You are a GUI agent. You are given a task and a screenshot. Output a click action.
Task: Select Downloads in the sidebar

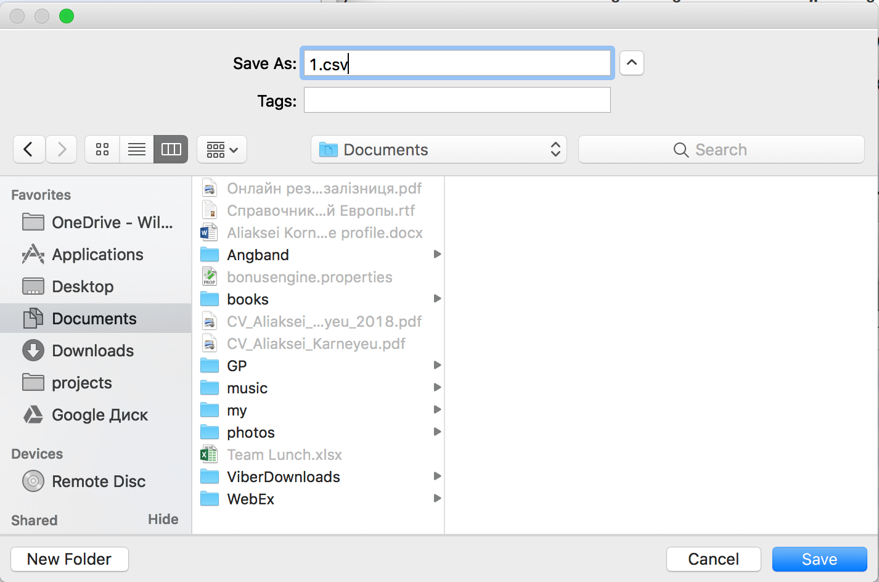click(x=92, y=351)
